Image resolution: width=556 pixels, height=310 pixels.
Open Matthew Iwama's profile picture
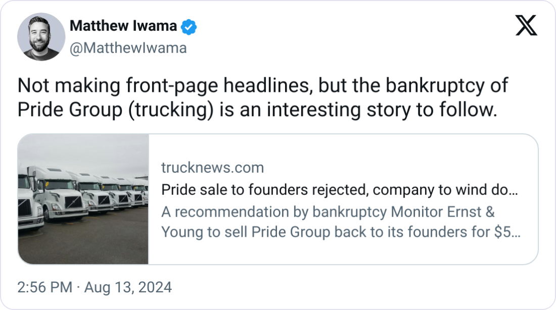(x=41, y=37)
